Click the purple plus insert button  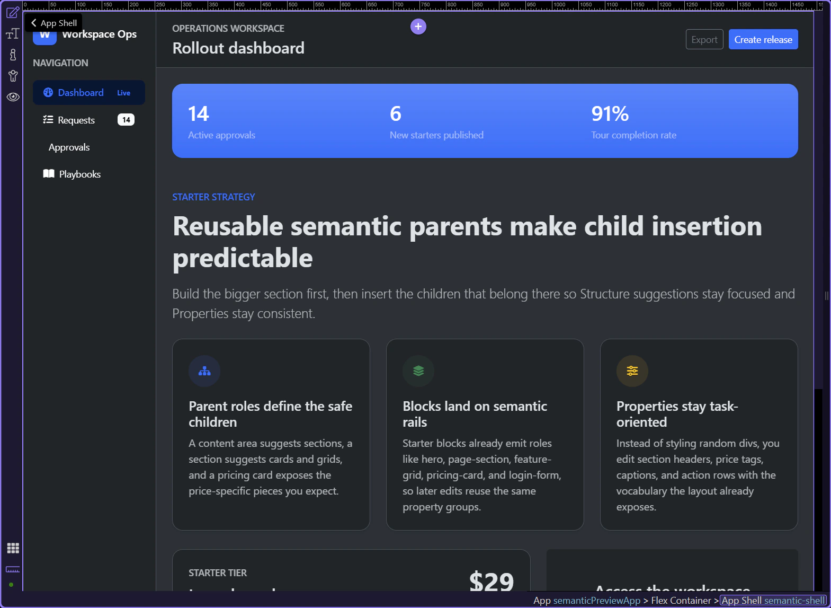418,27
